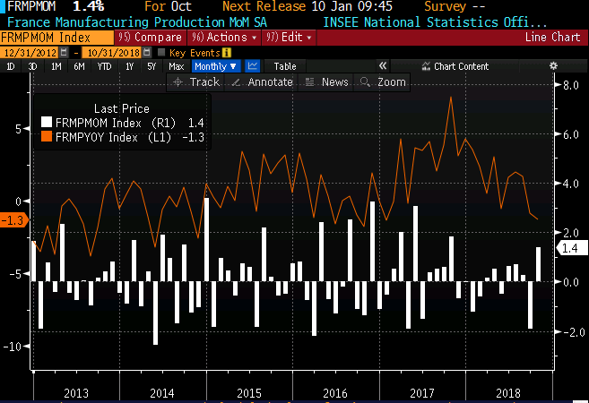The image size is (589, 403).
Task: Click the 2015 year label on axis
Action: point(249,393)
